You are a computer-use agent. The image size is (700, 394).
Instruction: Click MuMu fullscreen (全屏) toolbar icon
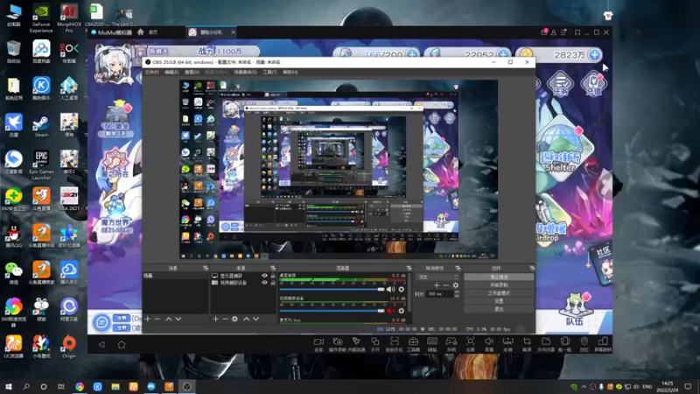(470, 344)
